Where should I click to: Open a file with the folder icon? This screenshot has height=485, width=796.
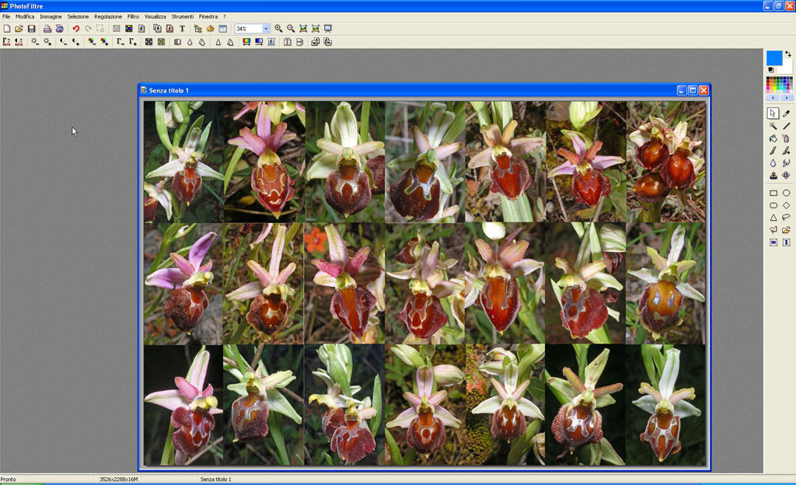pyautogui.click(x=19, y=29)
